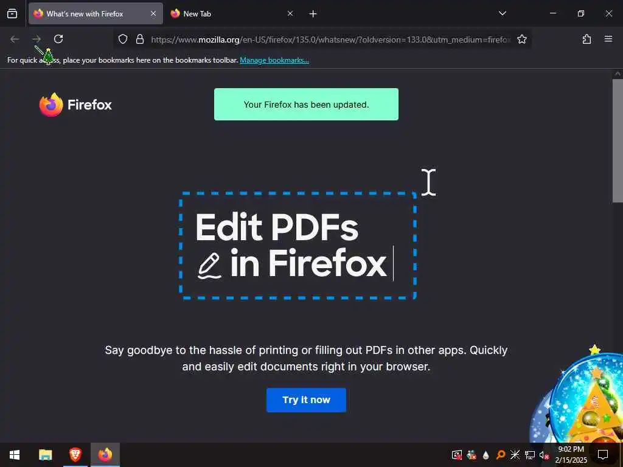Open the network icon in system tray
Viewport: 623px width, 467px height.
[530, 455]
